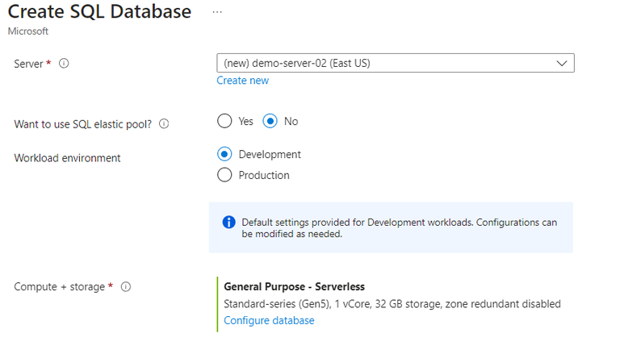Select Yes for SQL elastic pool
Viewport: 620px width, 350px height.
click(x=225, y=122)
